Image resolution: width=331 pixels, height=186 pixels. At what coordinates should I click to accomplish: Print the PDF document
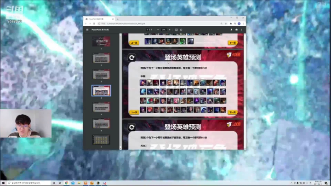tap(236, 30)
